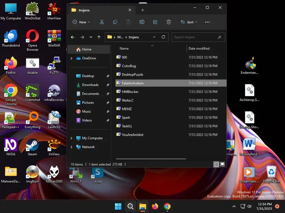Click the Cut scissors icon in toolbar

click(x=102, y=22)
